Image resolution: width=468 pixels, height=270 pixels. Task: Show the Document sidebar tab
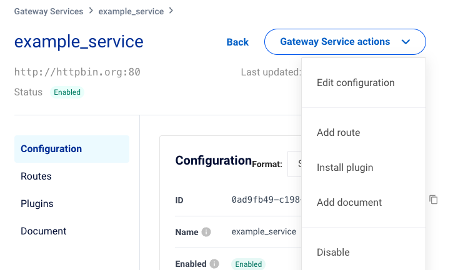click(x=44, y=231)
